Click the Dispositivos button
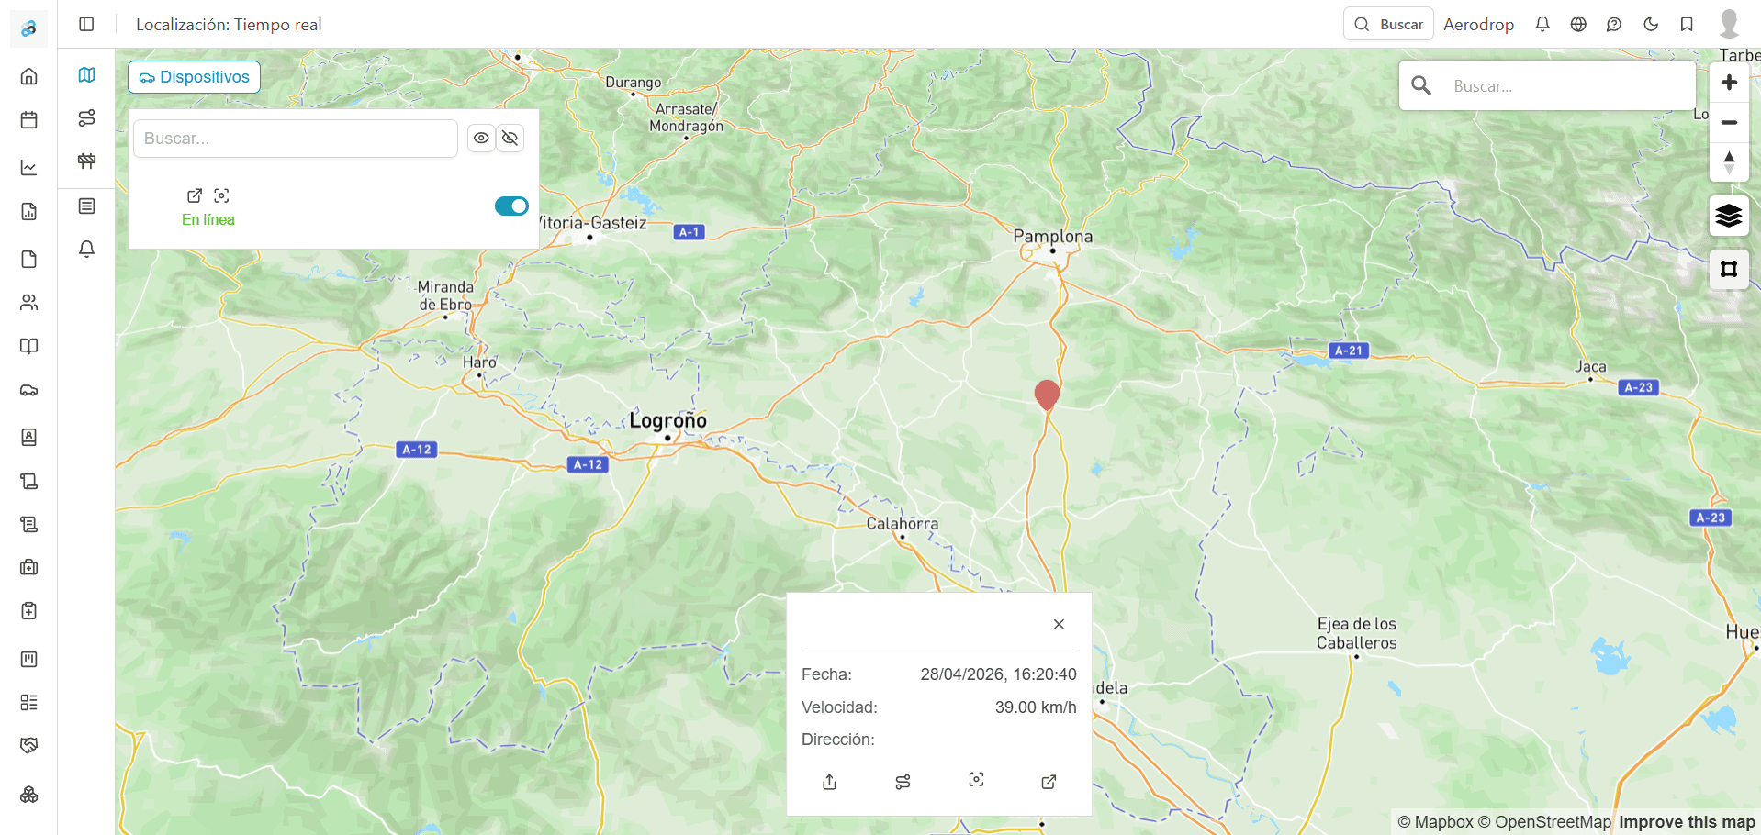Screen dimensions: 1761x835 [x=194, y=77]
